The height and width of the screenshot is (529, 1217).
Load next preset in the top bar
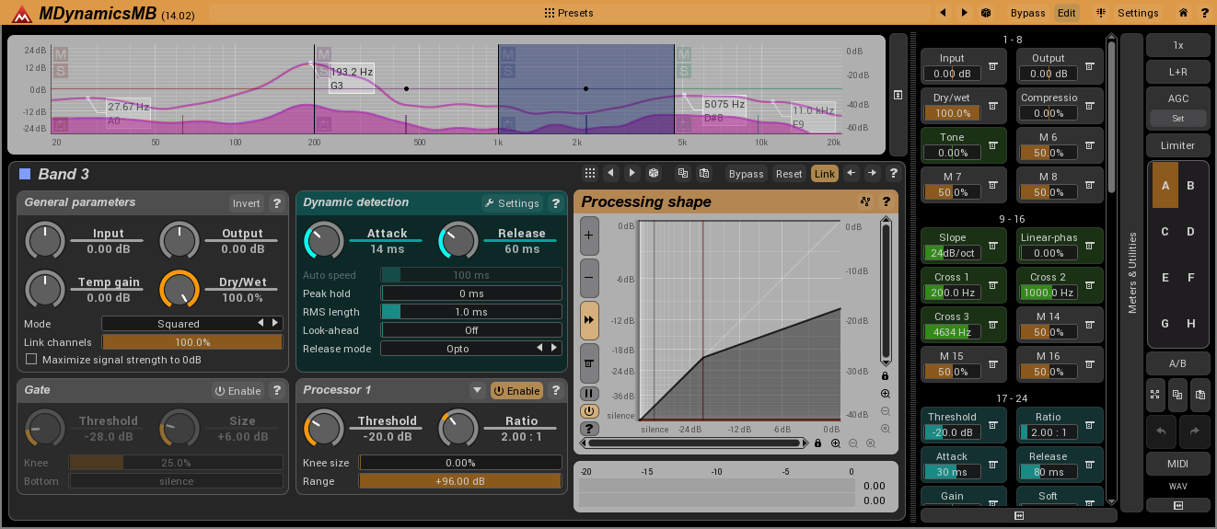pyautogui.click(x=964, y=13)
